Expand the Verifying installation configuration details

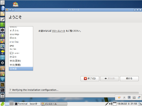click(10, 90)
